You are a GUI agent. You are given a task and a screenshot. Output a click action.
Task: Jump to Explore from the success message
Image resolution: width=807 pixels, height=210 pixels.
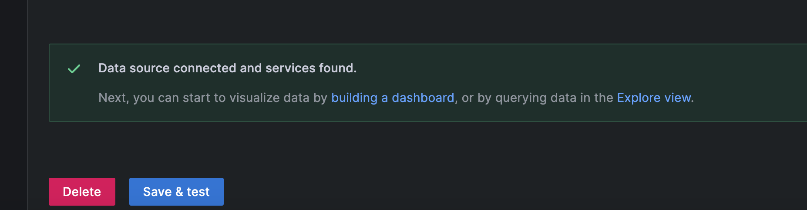click(654, 98)
